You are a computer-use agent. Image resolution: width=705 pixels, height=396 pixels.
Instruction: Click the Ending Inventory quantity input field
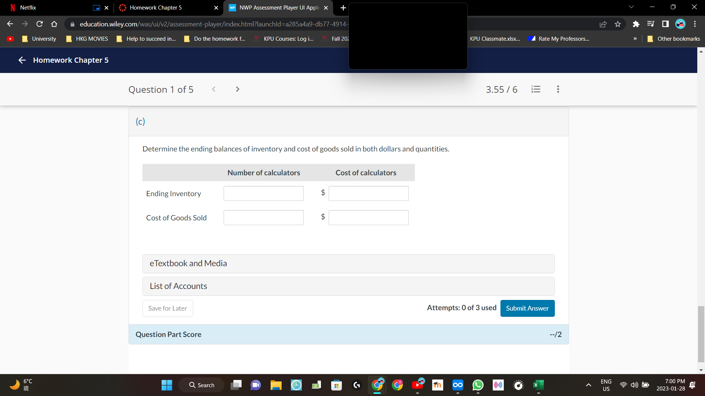(x=263, y=193)
